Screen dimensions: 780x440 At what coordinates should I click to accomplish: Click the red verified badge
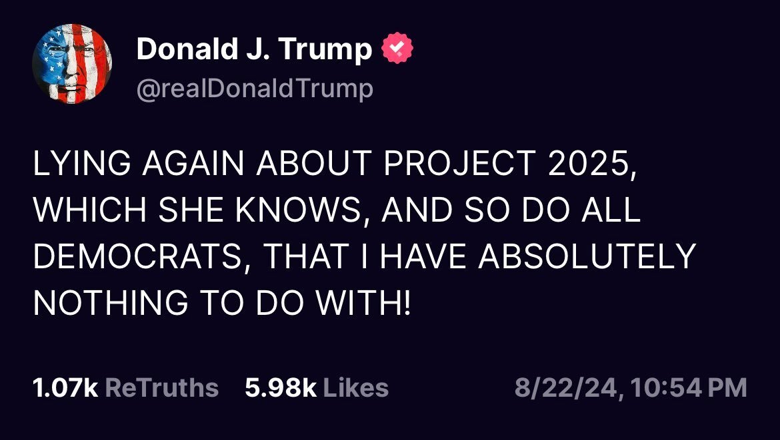pyautogui.click(x=397, y=51)
